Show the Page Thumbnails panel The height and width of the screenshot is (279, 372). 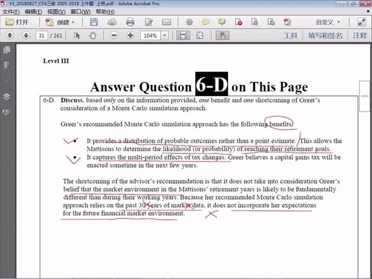[x=7, y=50]
